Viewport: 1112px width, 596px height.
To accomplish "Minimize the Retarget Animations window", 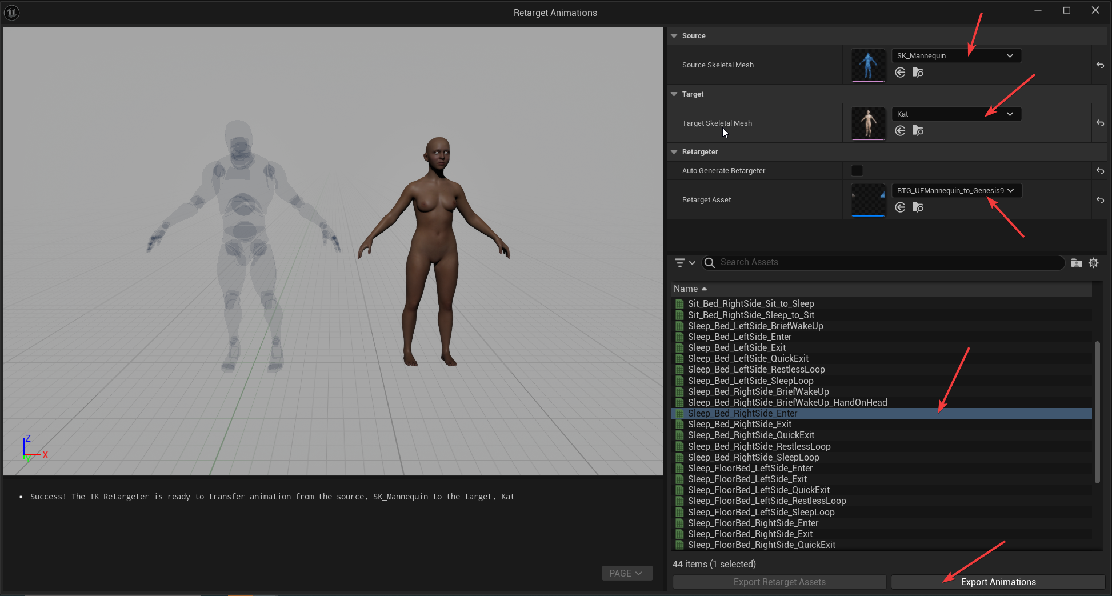I will [x=1038, y=10].
